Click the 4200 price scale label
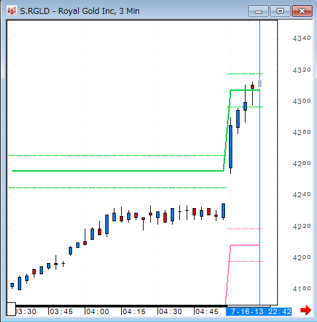The image size is (317, 322). point(302,258)
